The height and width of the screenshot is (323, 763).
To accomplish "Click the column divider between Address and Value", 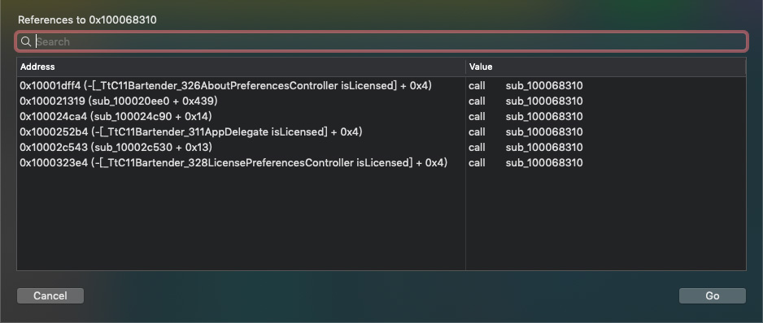I will [x=465, y=67].
